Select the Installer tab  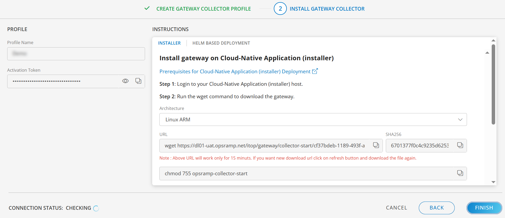(169, 43)
